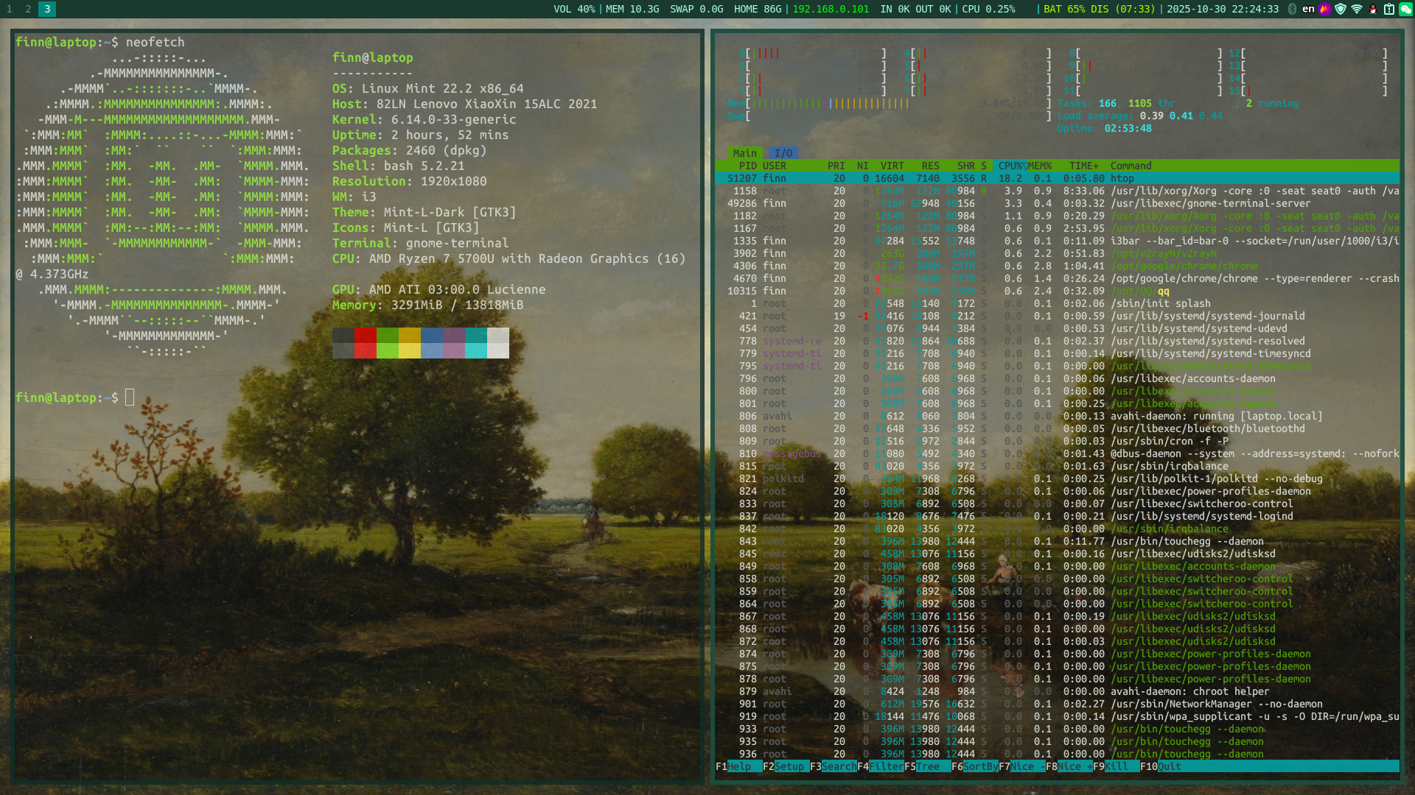1415x795 pixels.
Task: Open F6 SortBy menu in htop
Action: 980,766
